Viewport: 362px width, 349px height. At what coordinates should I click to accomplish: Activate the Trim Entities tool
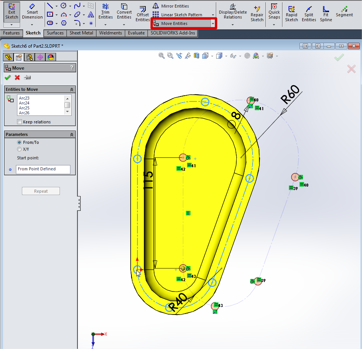tap(106, 11)
